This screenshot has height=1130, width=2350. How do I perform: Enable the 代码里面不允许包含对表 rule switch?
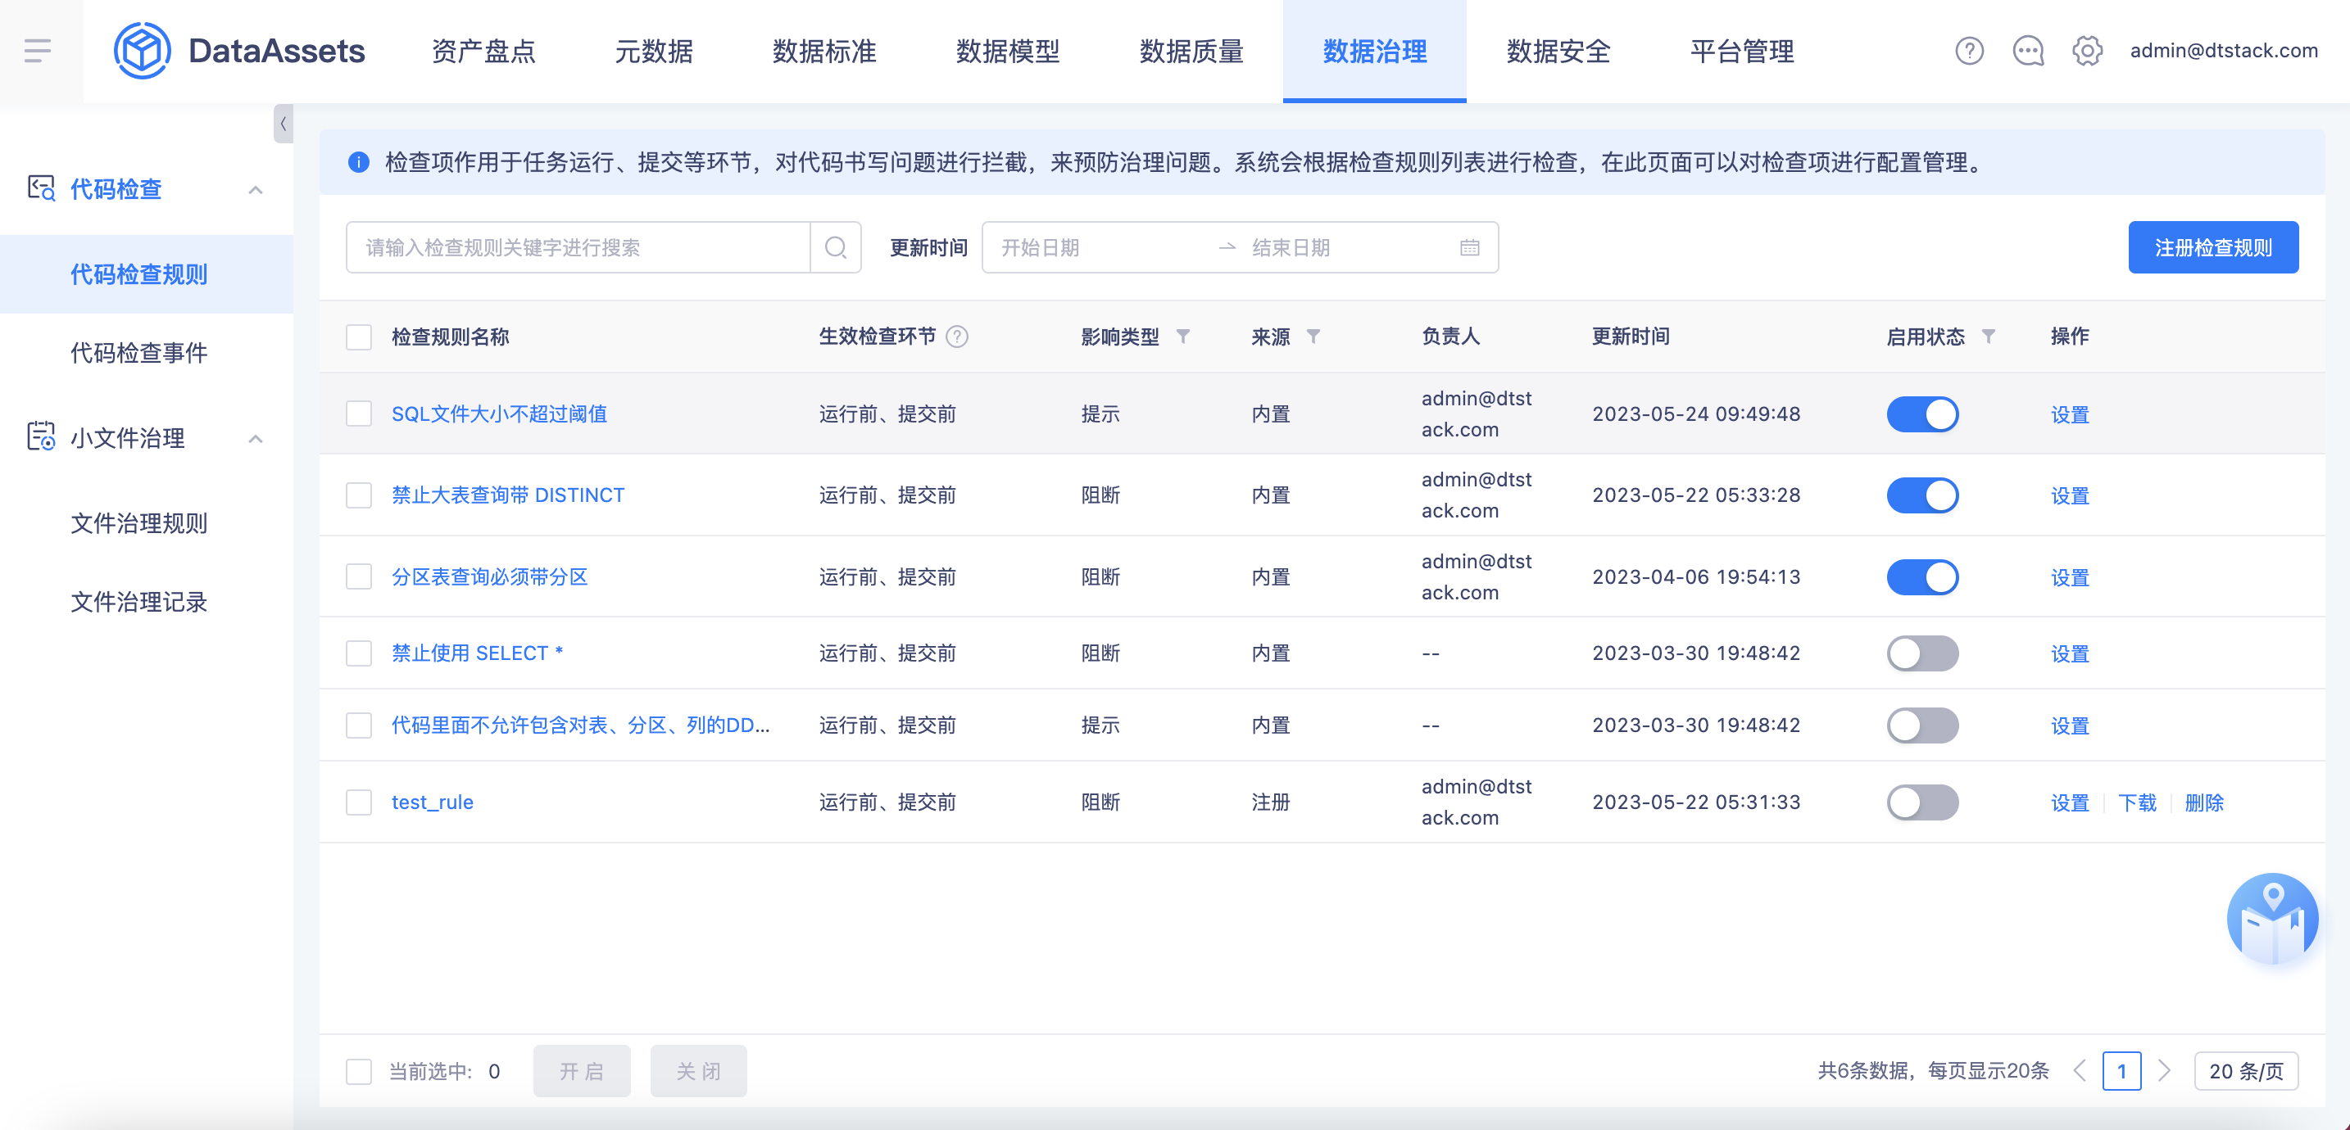(x=1922, y=725)
